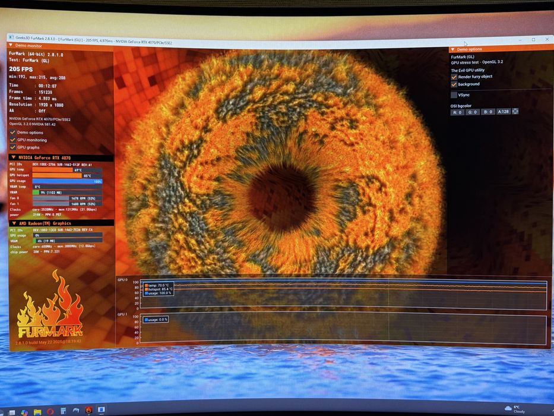Click the GPU 0 temp/hotspot/usage graph legend
554x416 pixels.
[159, 289]
